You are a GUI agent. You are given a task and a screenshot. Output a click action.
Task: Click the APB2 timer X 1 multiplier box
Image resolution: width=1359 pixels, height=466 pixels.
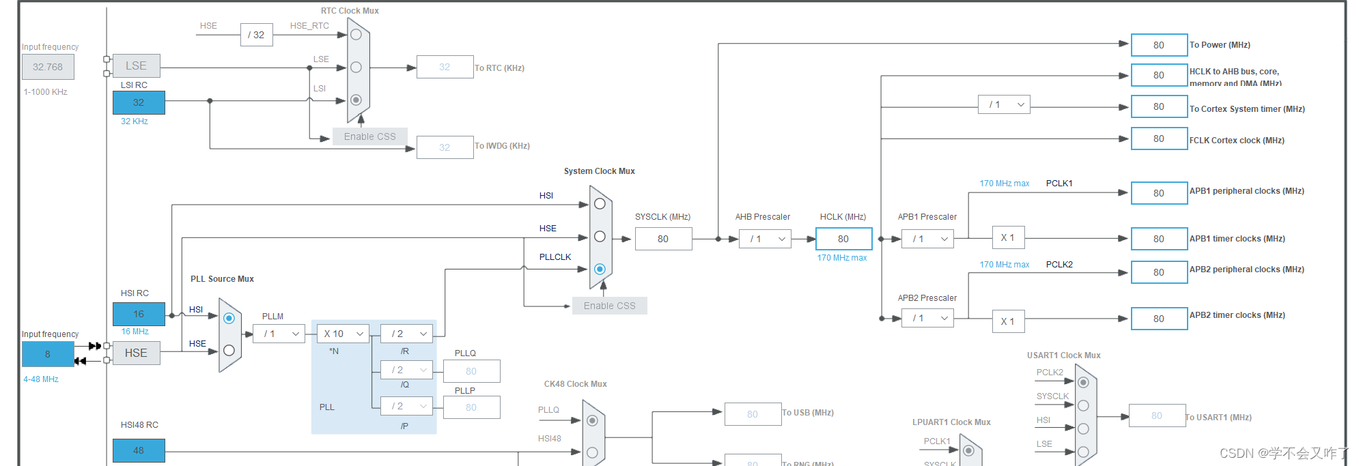coord(1008,321)
